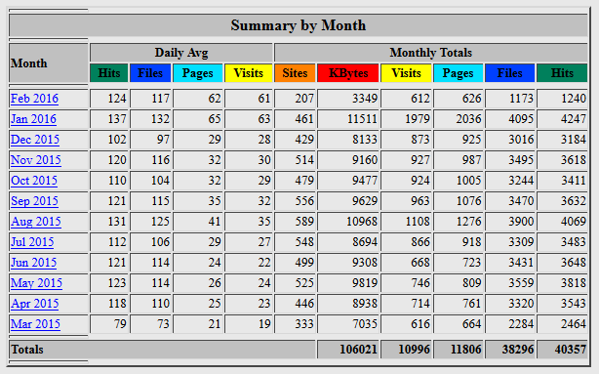This screenshot has width=599, height=374.
Task: Click the yellow Daily Avg Visits header
Action: pos(249,73)
